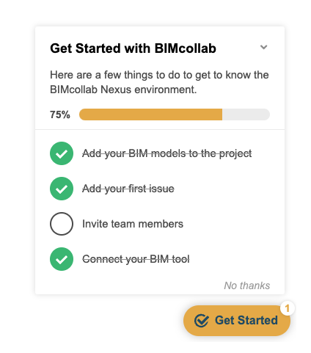Click the green check beside Add your BIM models
Screen dimensions: 311x353
tap(62, 153)
